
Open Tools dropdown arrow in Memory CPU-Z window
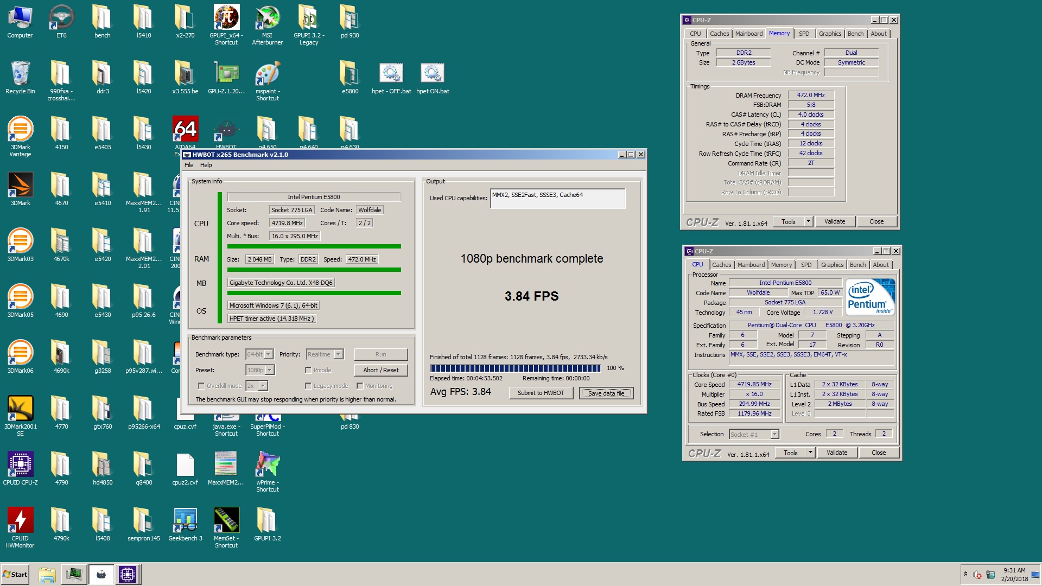[x=808, y=221]
